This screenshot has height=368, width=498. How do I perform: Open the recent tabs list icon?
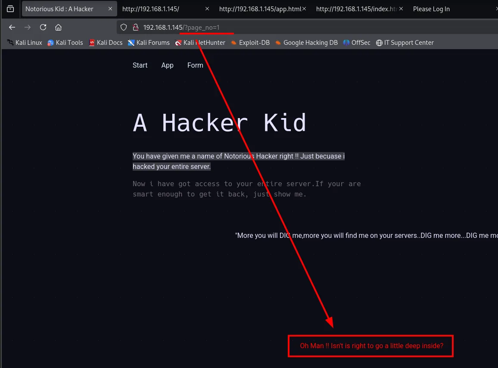click(x=10, y=9)
